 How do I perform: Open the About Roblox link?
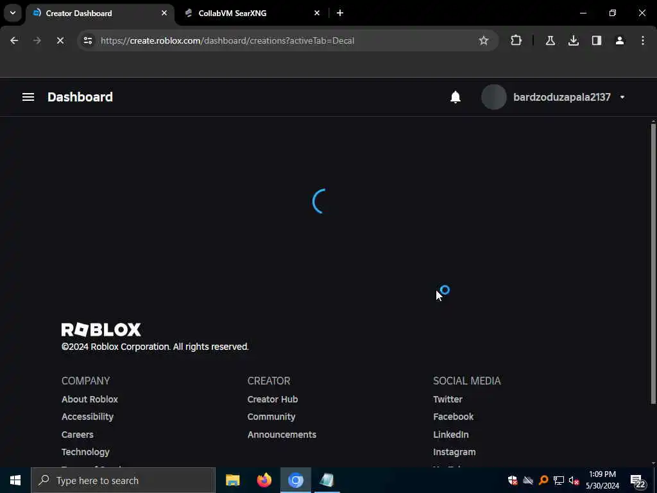[90, 399]
